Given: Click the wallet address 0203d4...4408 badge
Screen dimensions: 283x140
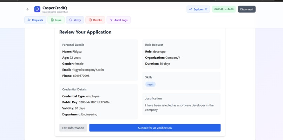Looking at the screenshot, I should [x=224, y=9].
